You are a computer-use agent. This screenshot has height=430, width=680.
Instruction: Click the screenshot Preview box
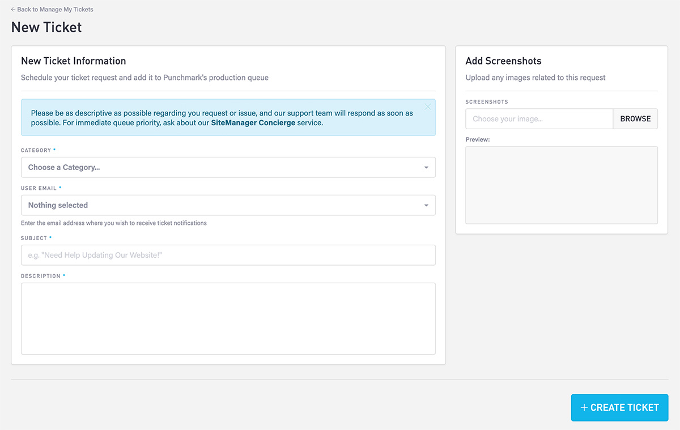pyautogui.click(x=561, y=185)
